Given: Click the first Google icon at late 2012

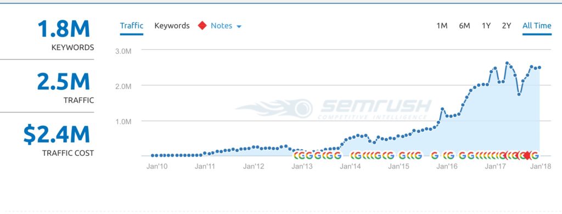Looking at the screenshot, I should coord(297,156).
